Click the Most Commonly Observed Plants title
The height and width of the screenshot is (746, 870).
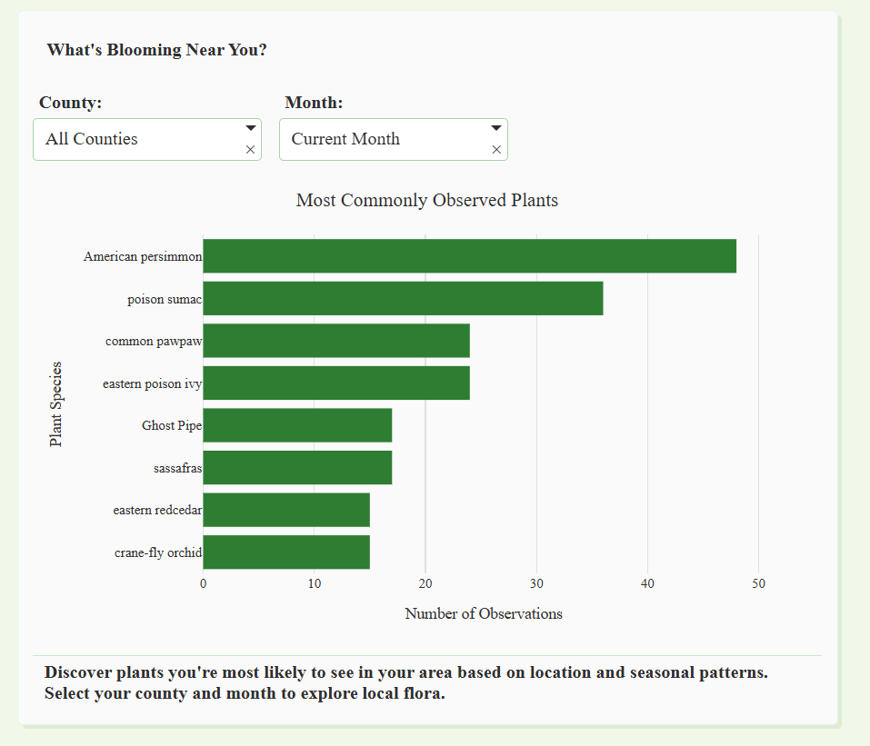(426, 200)
